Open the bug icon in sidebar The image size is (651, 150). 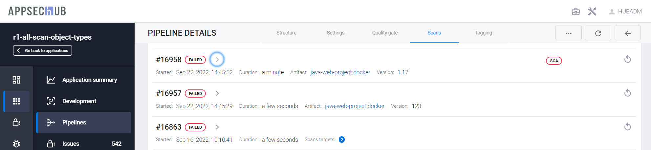pos(16,144)
